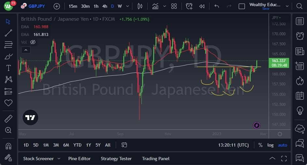This screenshot has width=307, height=165.
Task: Expand the indicator templates dropdown arrow
Action: (x=165, y=6)
